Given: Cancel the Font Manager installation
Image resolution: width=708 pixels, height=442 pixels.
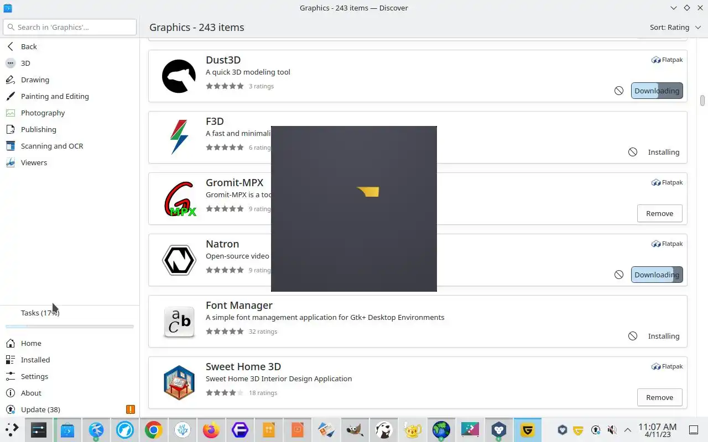Looking at the screenshot, I should pyautogui.click(x=633, y=336).
